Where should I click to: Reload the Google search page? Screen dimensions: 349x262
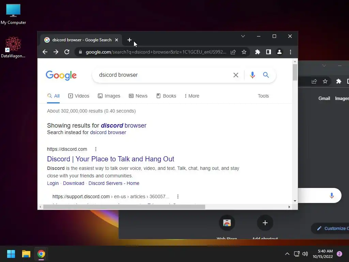67,52
